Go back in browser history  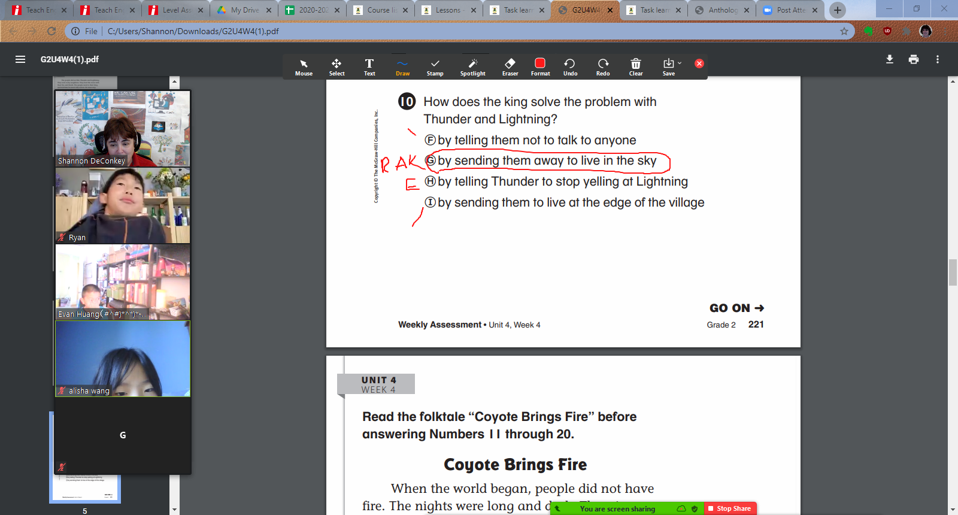13,31
